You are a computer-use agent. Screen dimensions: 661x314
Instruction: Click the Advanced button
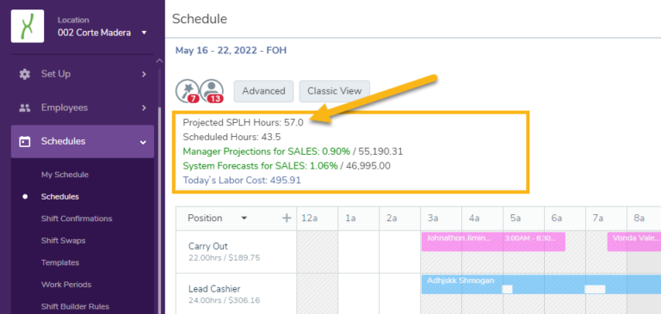coord(263,91)
